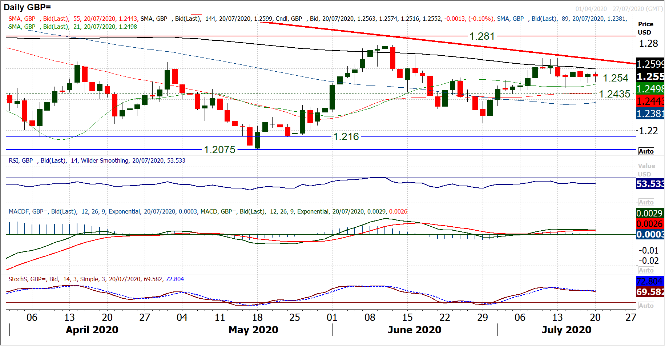The width and height of the screenshot is (665, 346).
Task: Click the July 2020 month label
Action: click(566, 330)
